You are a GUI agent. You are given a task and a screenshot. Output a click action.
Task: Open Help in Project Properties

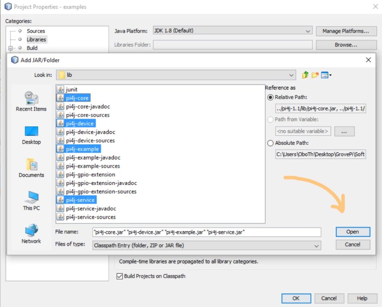pyautogui.click(x=362, y=298)
